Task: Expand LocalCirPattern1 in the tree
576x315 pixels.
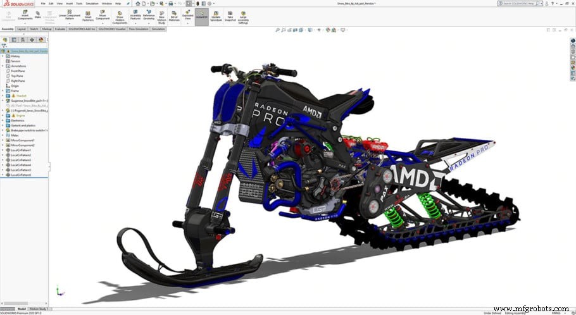Action: pos(3,150)
